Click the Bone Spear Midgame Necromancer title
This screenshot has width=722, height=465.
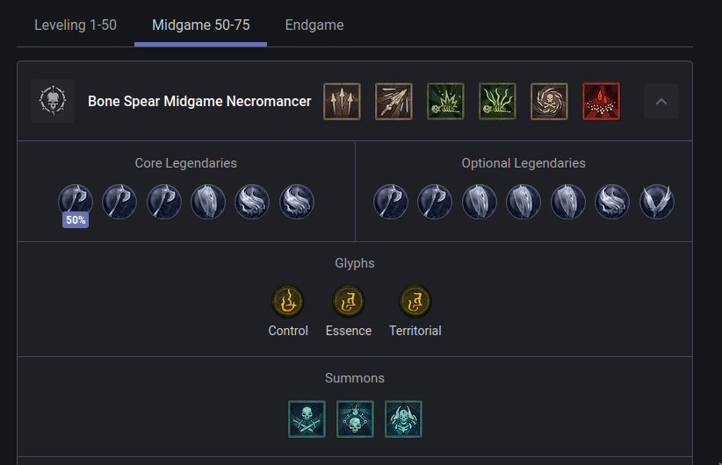[x=199, y=102]
